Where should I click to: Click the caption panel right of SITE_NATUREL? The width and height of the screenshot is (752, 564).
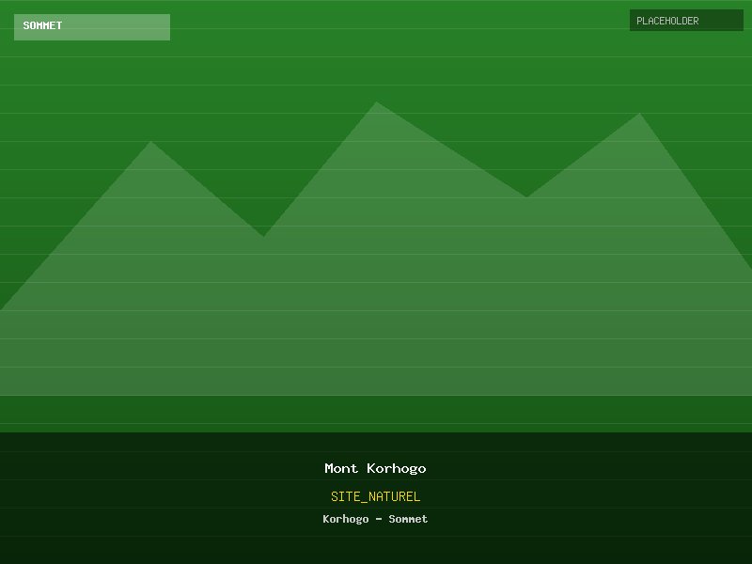[x=583, y=496]
